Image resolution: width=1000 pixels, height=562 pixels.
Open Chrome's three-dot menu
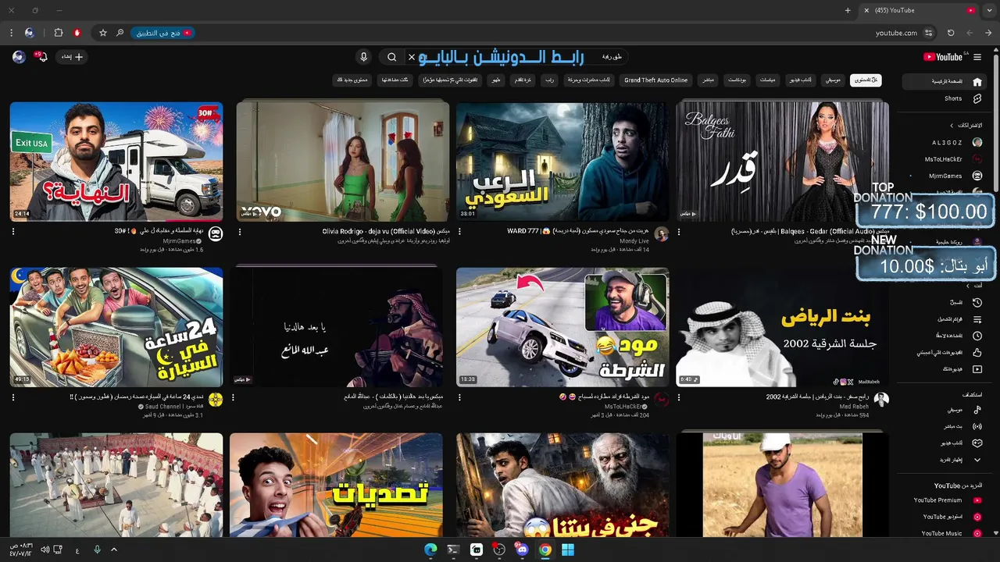pyautogui.click(x=11, y=33)
